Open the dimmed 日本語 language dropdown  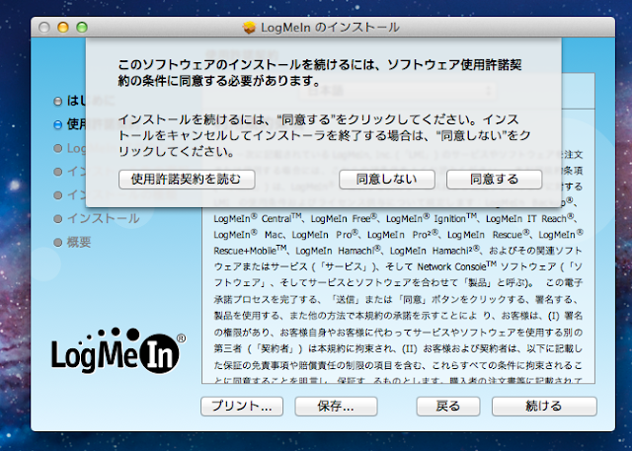tap(397, 91)
